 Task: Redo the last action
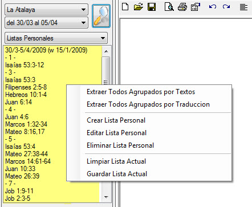tap(226, 7)
